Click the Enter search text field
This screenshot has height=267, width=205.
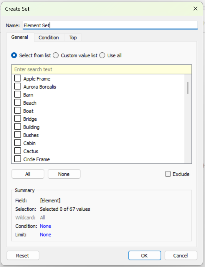(101, 69)
